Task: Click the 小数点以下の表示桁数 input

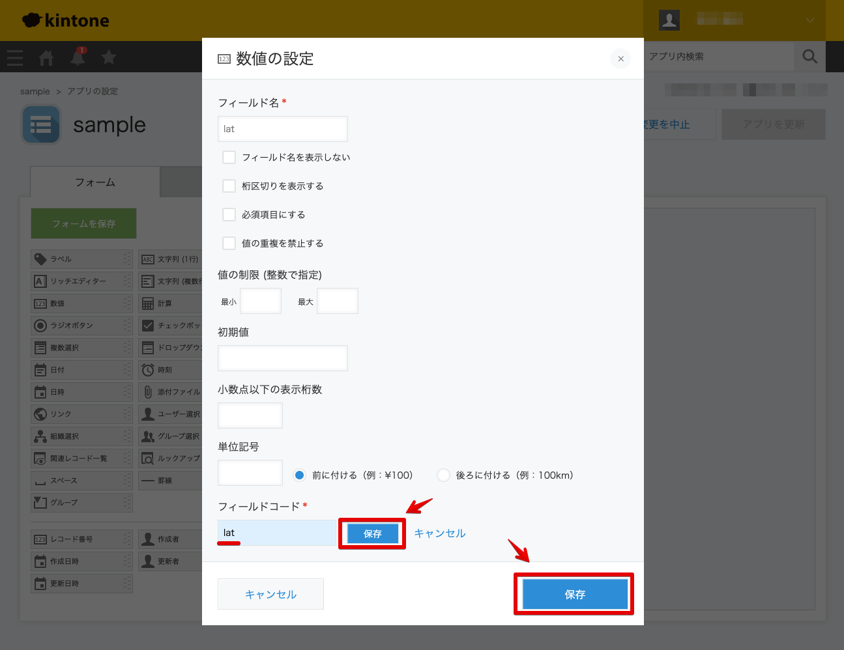Action: click(250, 416)
